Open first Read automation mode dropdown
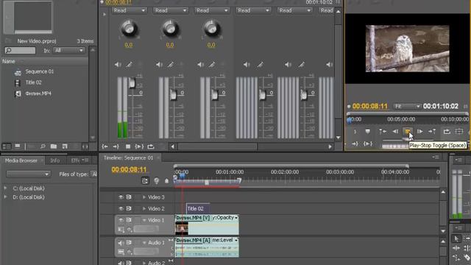This screenshot has width=471, height=265. tap(130, 10)
